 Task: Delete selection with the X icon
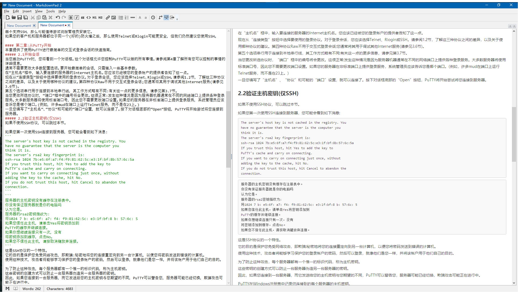(50, 17)
